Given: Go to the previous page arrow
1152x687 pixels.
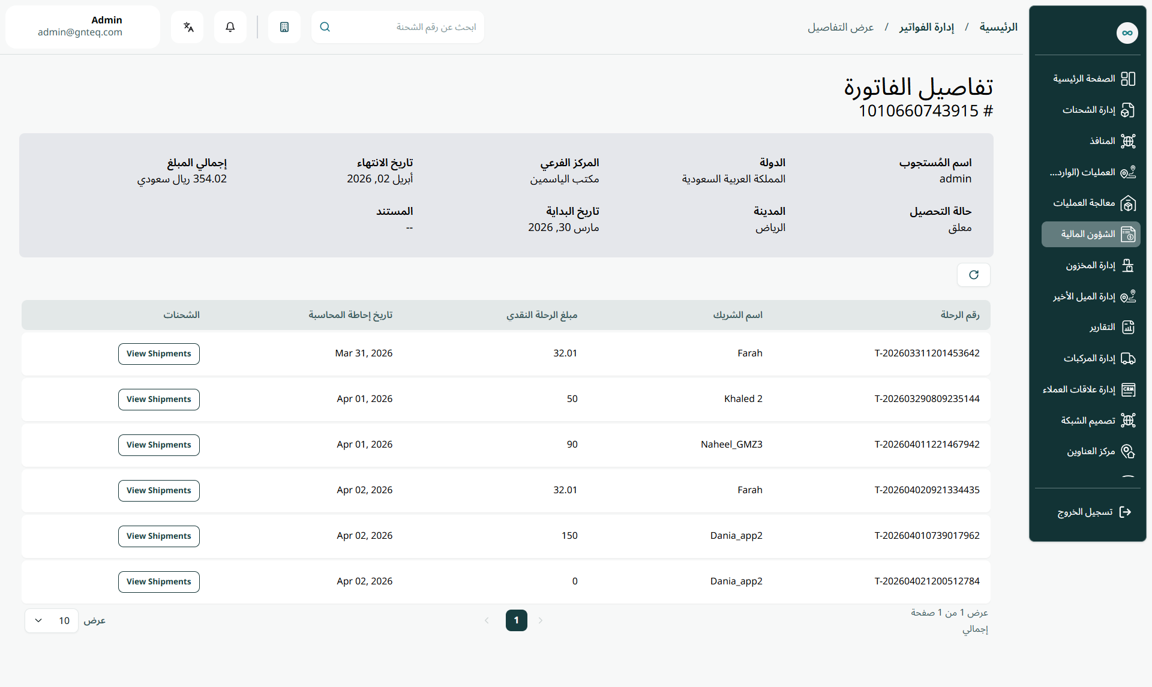Looking at the screenshot, I should [x=487, y=620].
